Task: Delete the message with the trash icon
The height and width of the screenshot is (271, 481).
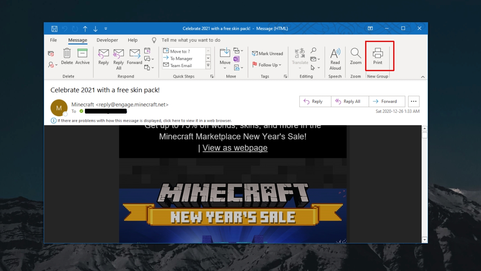Action: (67, 56)
